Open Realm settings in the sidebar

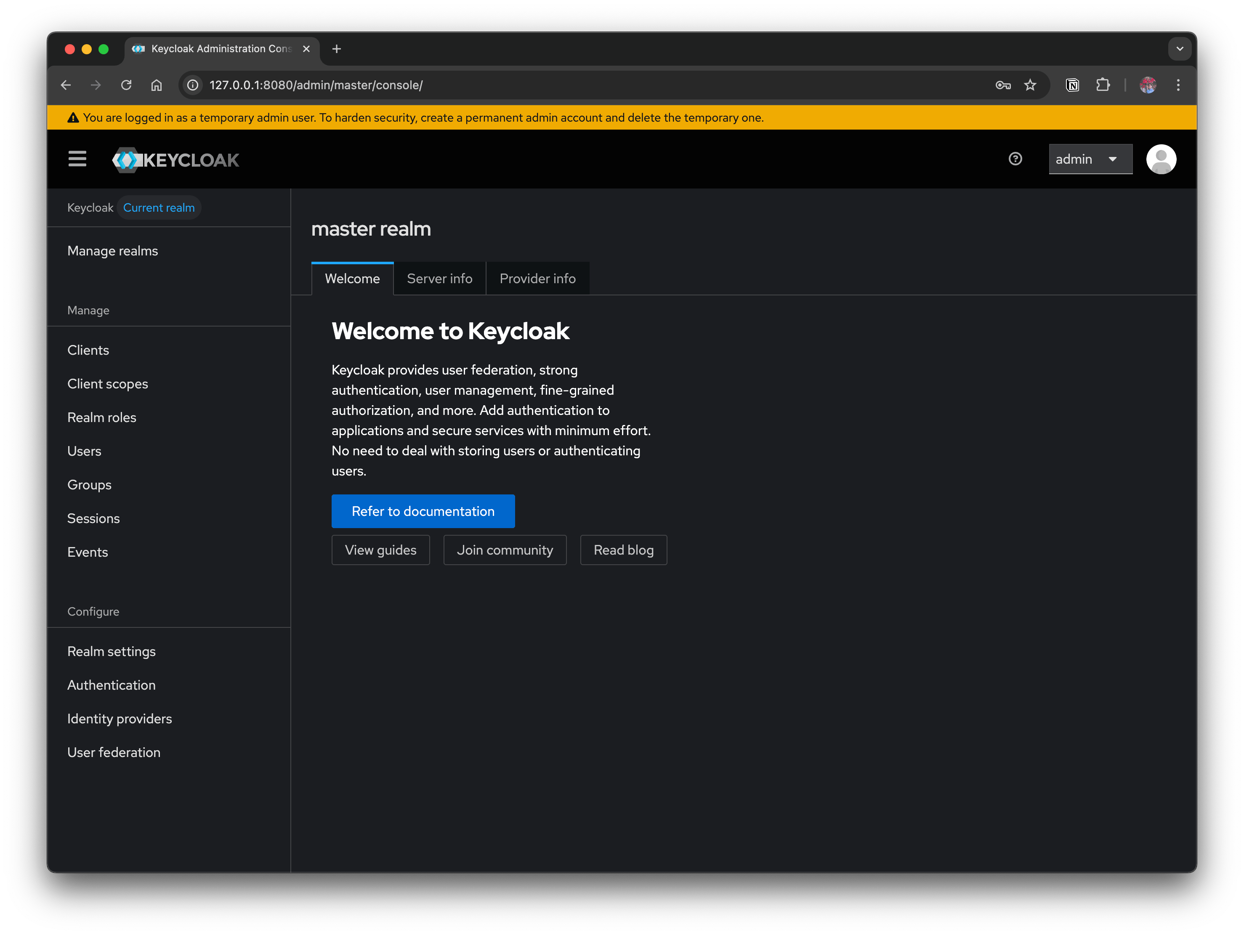click(x=169, y=652)
